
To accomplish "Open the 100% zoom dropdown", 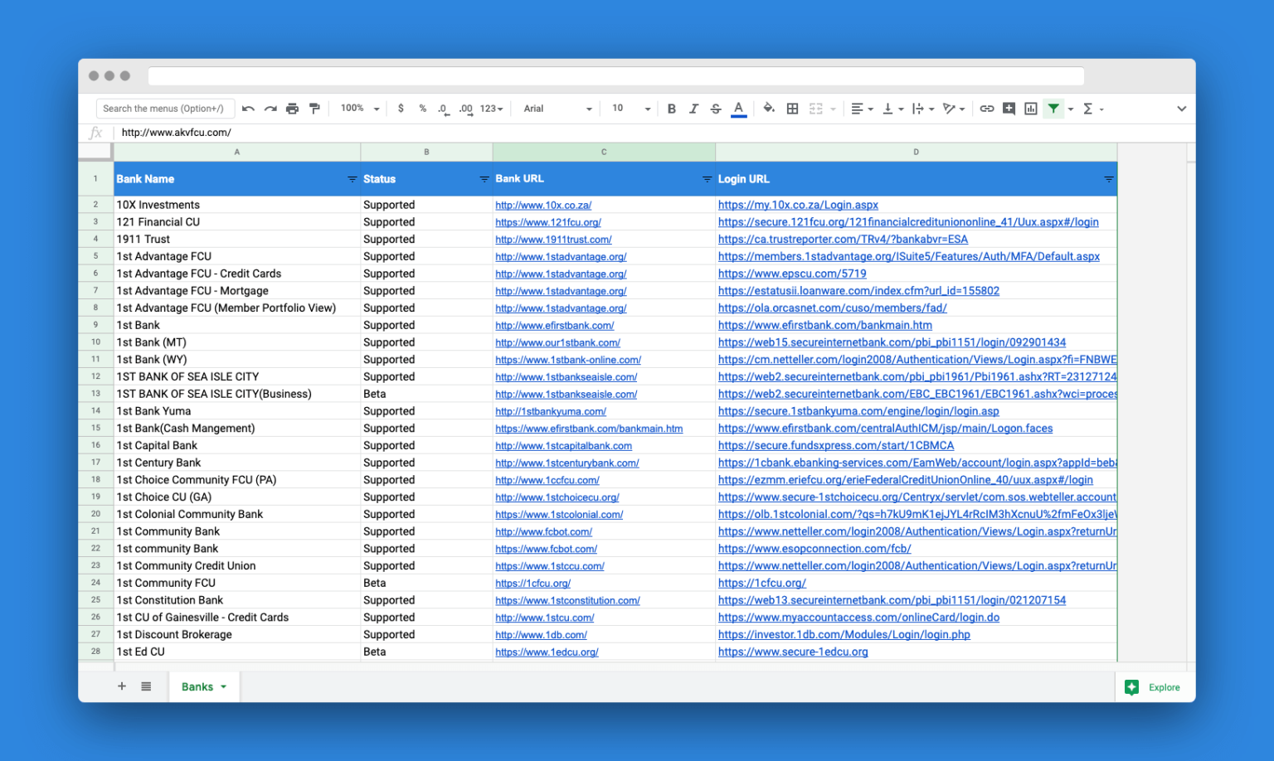I will 359,109.
